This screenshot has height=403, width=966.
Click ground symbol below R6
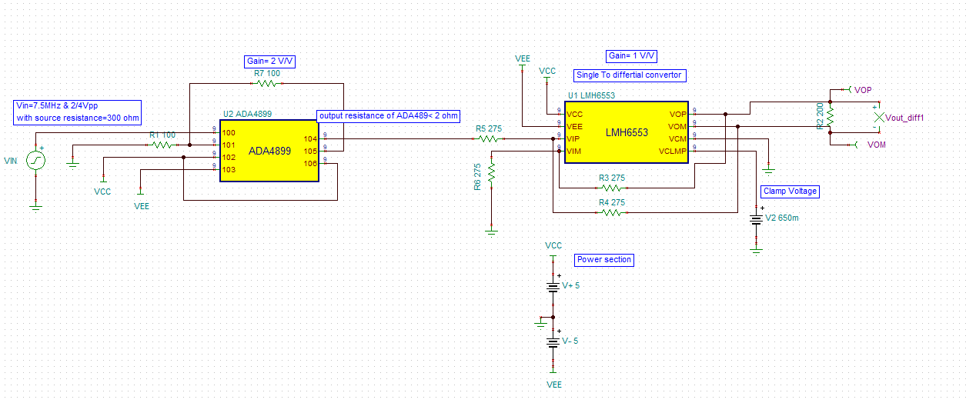click(x=491, y=230)
